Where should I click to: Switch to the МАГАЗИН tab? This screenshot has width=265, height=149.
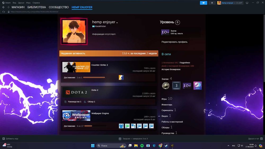pyautogui.click(x=18, y=7)
